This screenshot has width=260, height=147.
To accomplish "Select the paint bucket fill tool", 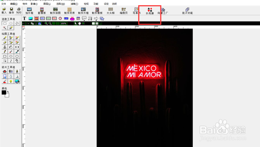I will (x=11, y=47).
